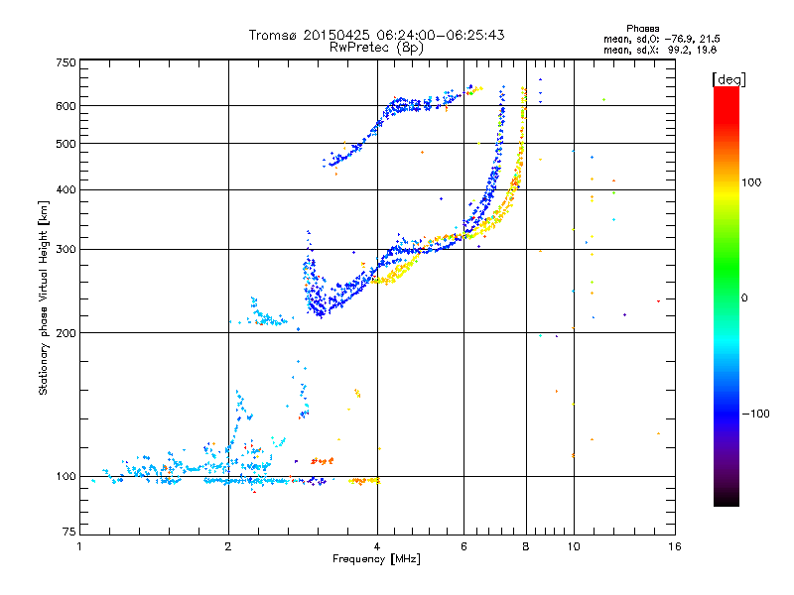Viewport: 794px width, 595px height.
Task: Click the 'mean, sd,O: -76.9, 21.5' line
Action: (661, 39)
